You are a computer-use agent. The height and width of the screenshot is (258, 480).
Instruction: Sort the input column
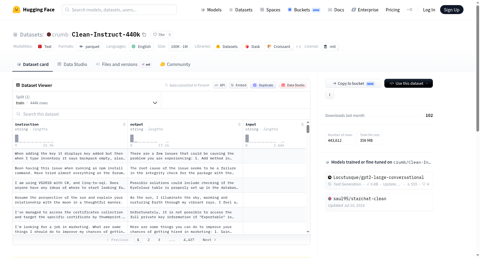pyautogui.click(x=302, y=124)
